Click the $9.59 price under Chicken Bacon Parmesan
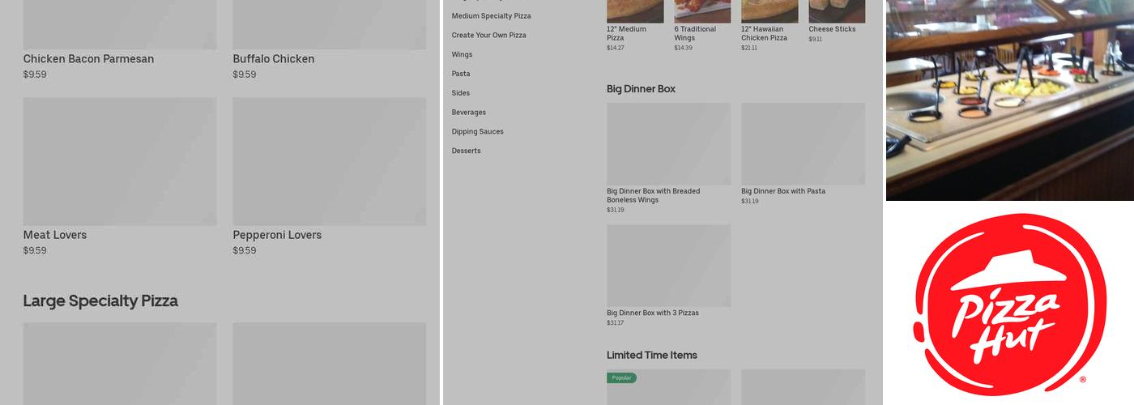 tap(35, 75)
